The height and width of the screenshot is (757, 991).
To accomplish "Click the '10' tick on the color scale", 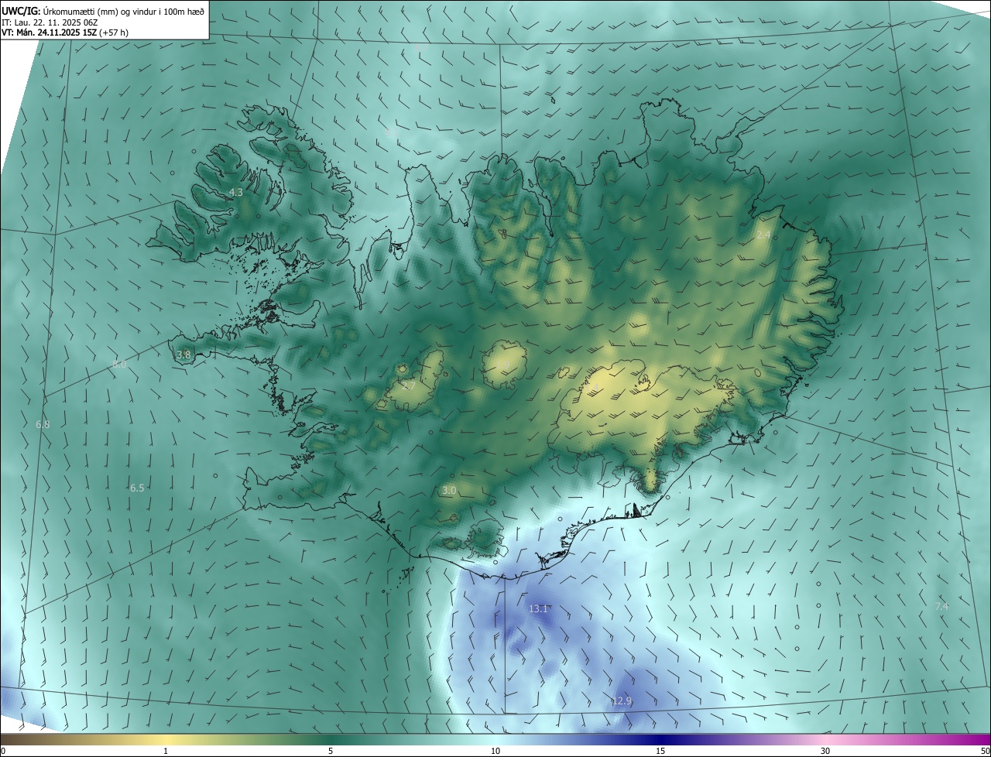I will (x=495, y=751).
